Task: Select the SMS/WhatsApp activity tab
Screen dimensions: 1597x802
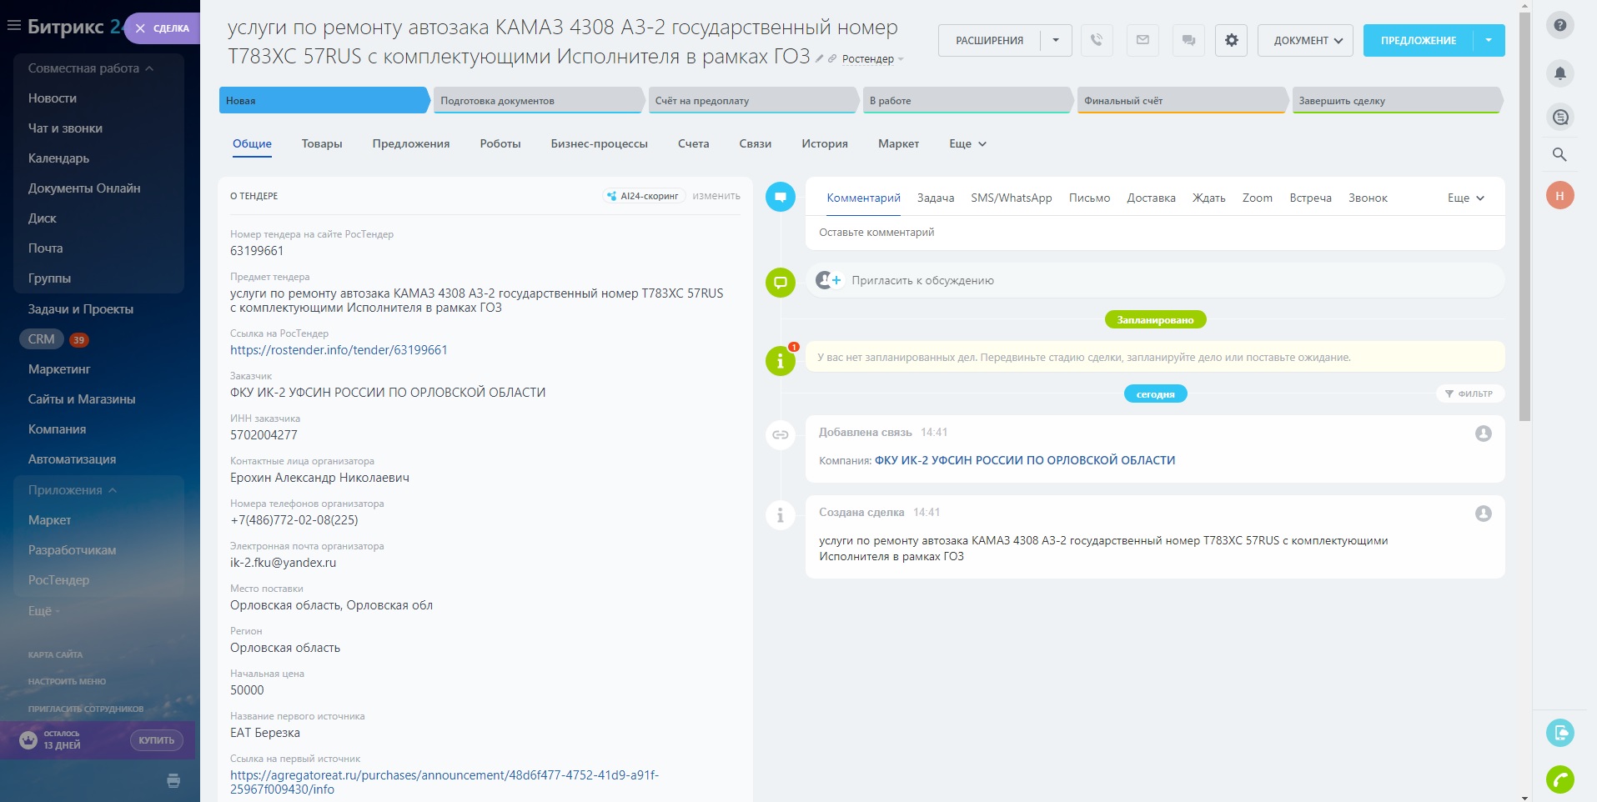Action: coord(1012,198)
